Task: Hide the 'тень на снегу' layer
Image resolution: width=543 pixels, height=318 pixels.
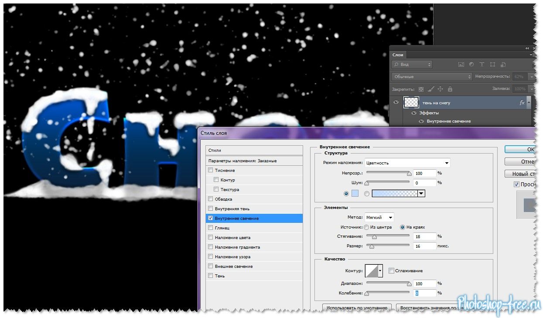Action: pos(396,103)
